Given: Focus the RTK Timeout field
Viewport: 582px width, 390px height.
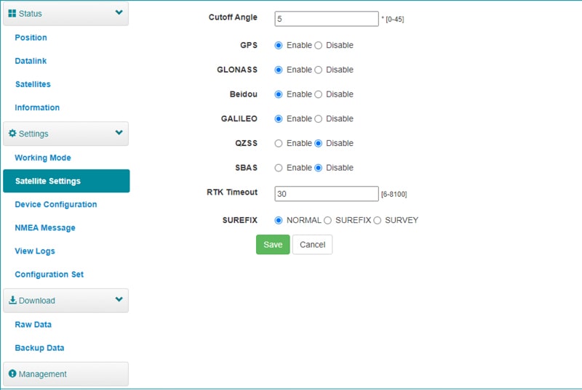Looking at the screenshot, I should click(x=326, y=194).
